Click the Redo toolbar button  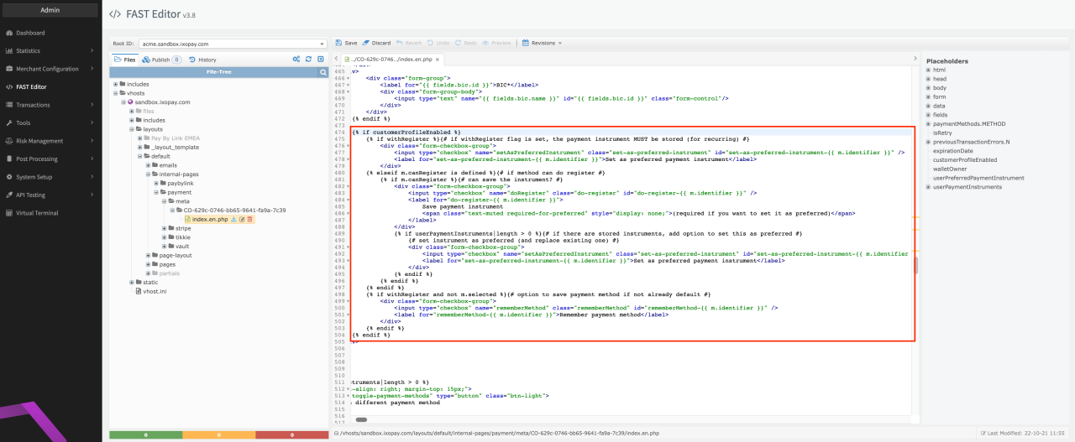click(465, 43)
